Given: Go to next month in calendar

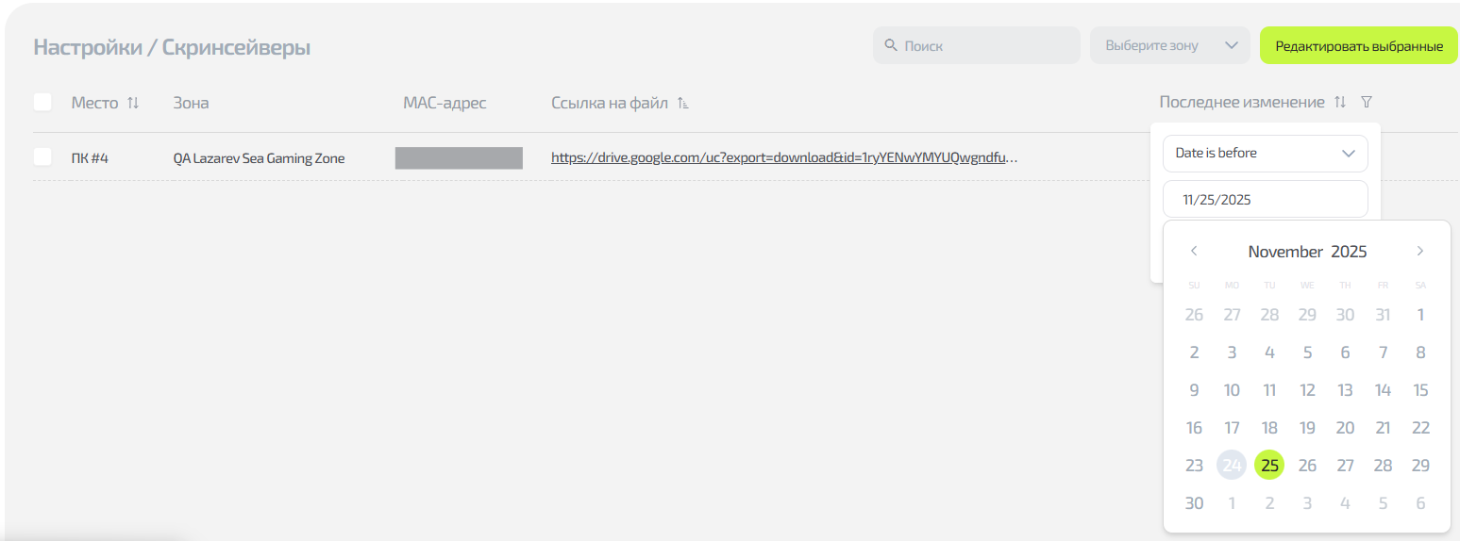Looking at the screenshot, I should 1420,251.
